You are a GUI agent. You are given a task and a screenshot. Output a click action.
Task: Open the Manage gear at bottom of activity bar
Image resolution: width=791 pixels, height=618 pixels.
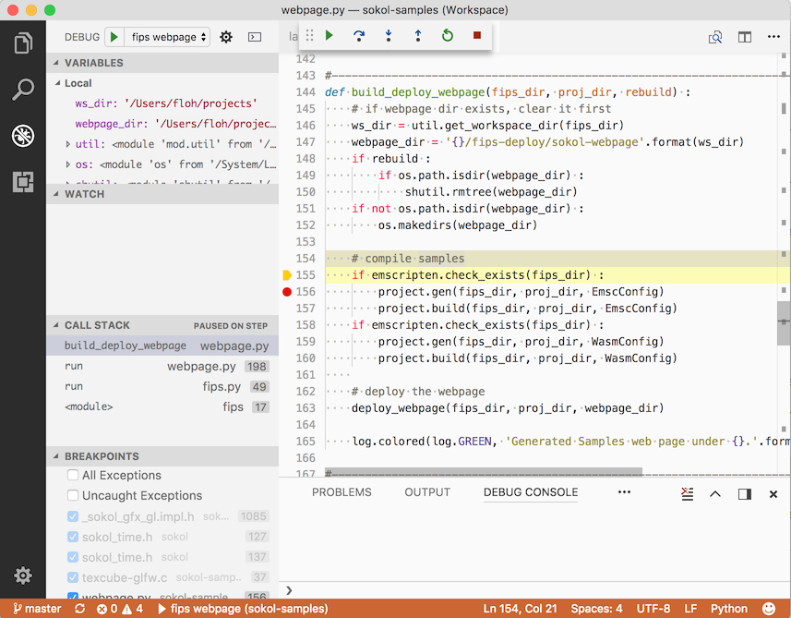23,576
